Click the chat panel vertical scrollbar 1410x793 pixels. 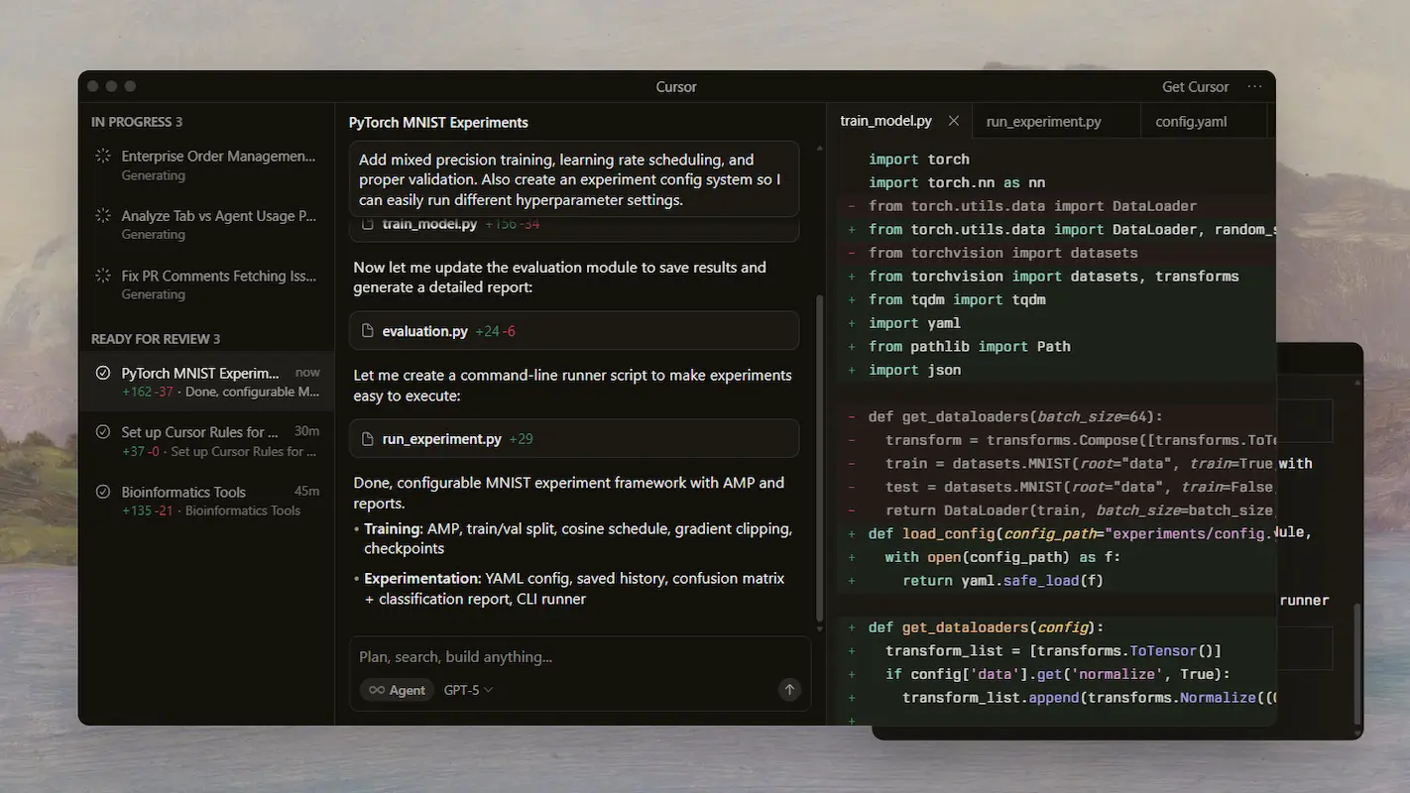[x=818, y=456]
